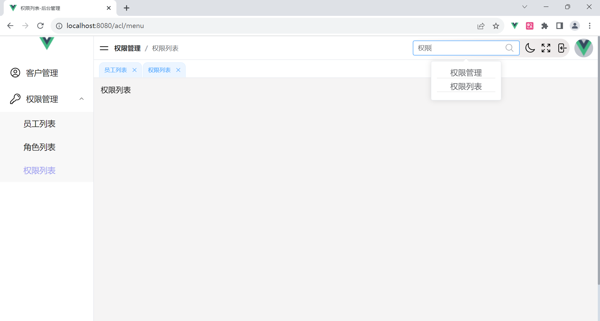Reload the page with browser refresh

tap(40, 26)
